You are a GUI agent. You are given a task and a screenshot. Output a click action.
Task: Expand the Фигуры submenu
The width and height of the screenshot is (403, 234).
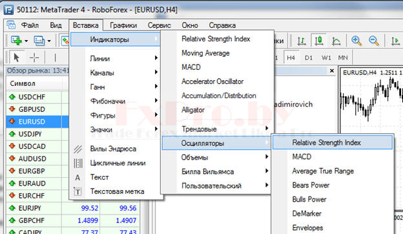(x=156, y=114)
